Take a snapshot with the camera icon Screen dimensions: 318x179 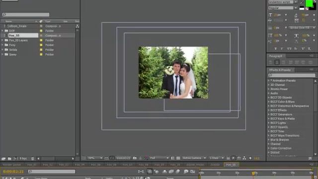135,158
